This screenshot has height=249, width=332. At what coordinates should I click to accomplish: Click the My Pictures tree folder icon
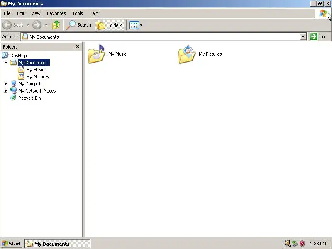[x=21, y=76]
